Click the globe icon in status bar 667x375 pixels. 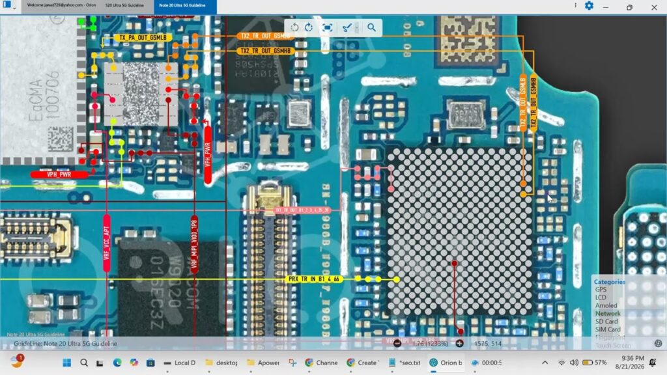coord(658,344)
